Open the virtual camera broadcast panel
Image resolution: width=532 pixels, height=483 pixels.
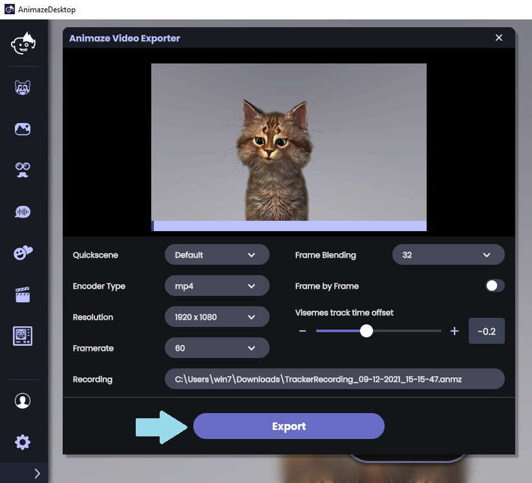point(23,336)
